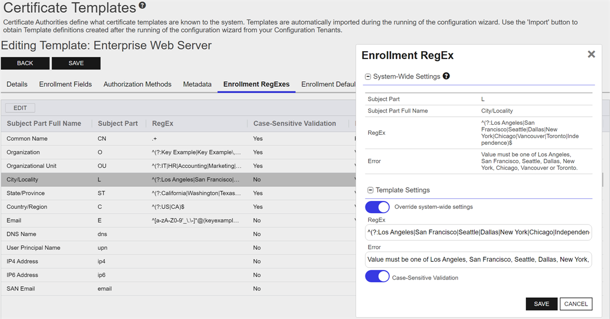Viewport: 610px width, 319px height.
Task: Click the help icon beside Certificate Templates title
Action: tap(142, 6)
